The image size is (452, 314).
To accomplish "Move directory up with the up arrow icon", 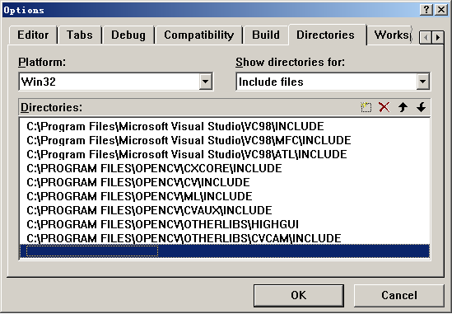I will (403, 107).
